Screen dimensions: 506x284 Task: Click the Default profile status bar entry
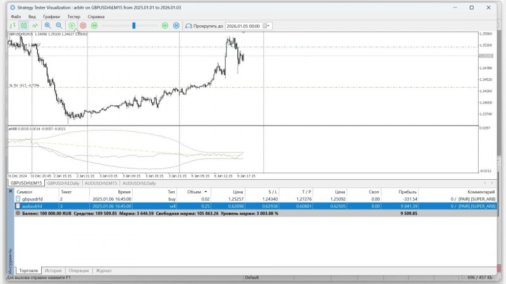[x=252, y=277]
